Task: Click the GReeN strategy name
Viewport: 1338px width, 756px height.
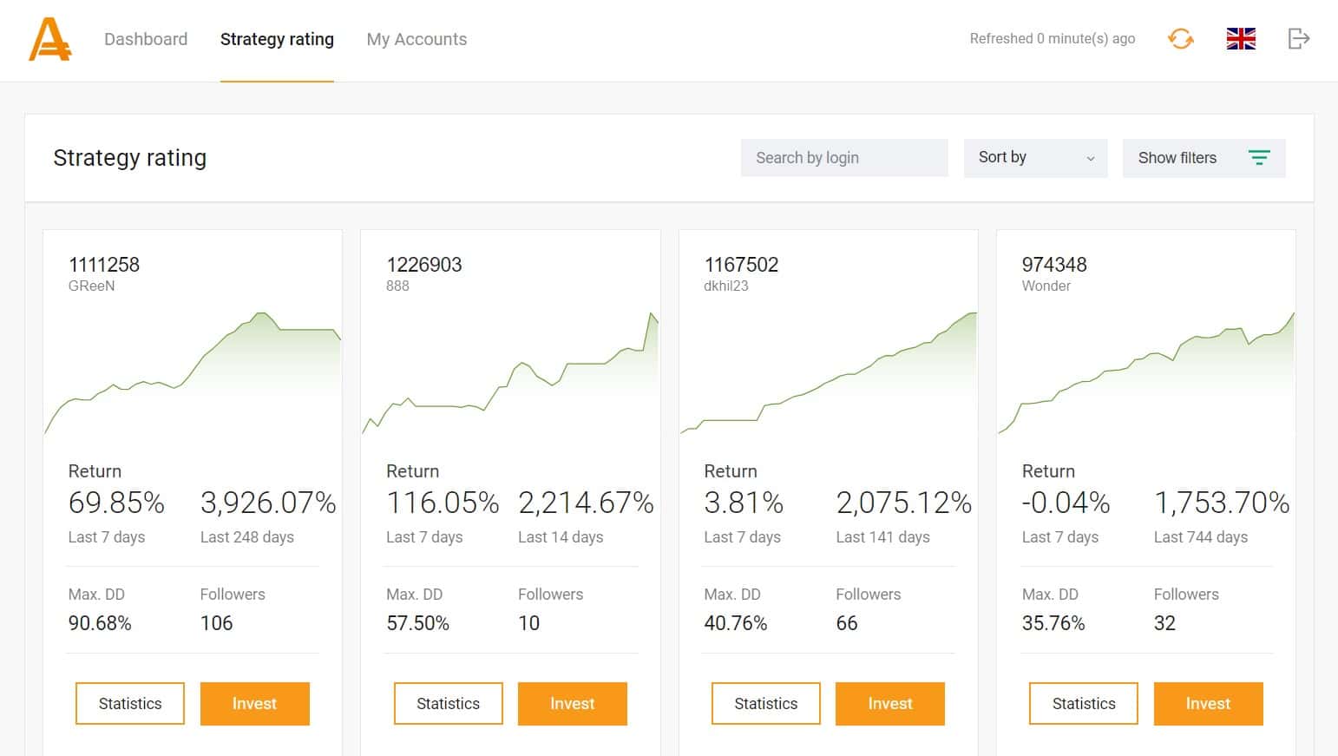Action: pyautogui.click(x=91, y=286)
